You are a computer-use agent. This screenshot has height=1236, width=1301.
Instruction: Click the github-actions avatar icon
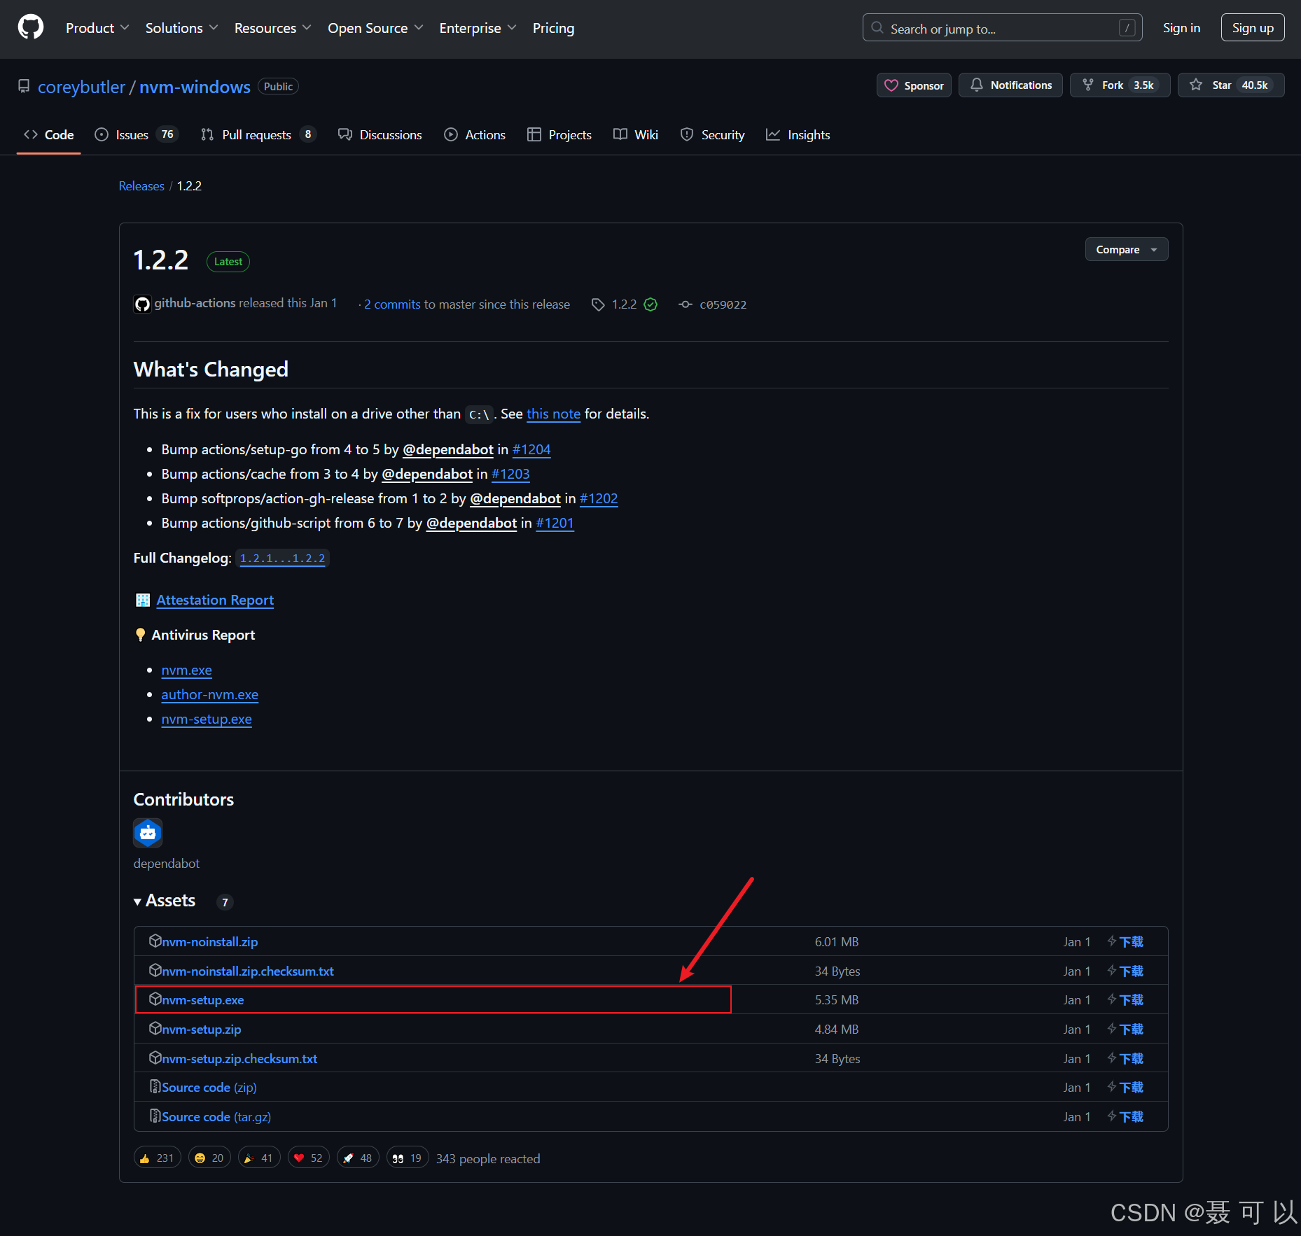tap(142, 304)
